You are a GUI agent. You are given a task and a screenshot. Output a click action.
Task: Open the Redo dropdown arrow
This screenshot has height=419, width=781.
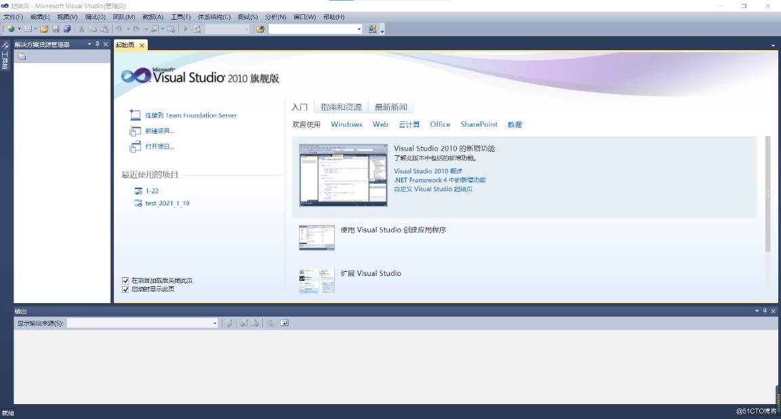pos(145,28)
